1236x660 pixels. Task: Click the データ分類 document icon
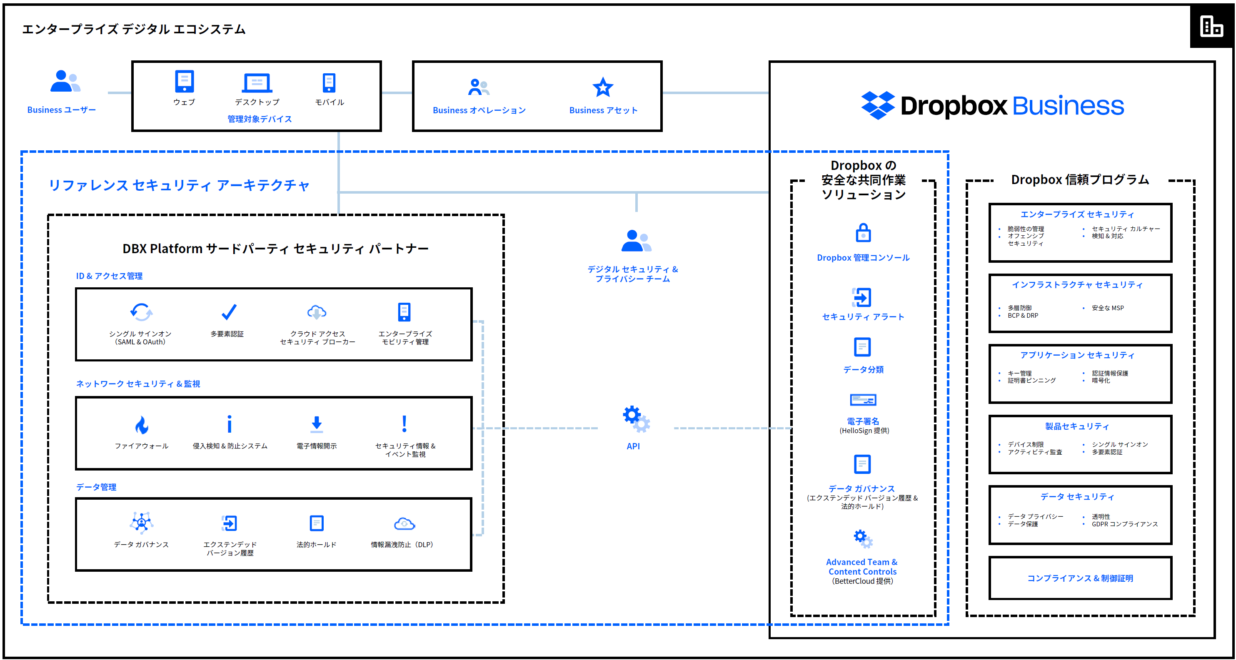point(862,347)
